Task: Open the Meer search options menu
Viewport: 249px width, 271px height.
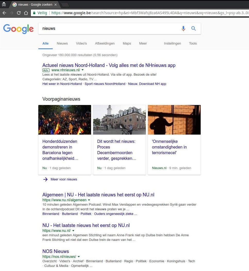Action: click(143, 43)
